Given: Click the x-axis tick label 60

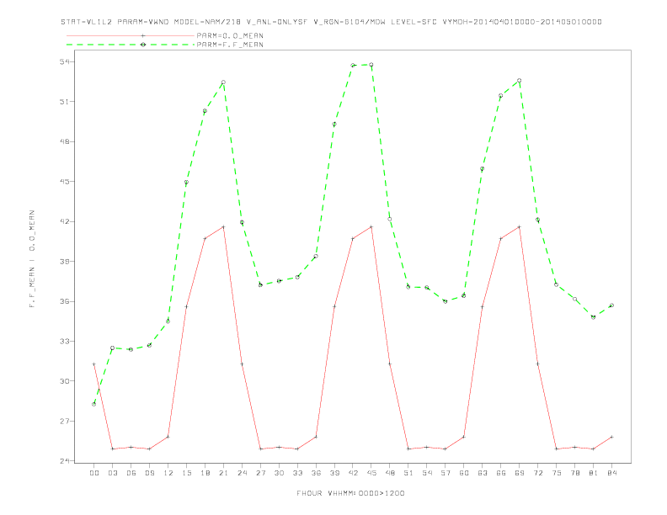Looking at the screenshot, I should coord(464,473).
